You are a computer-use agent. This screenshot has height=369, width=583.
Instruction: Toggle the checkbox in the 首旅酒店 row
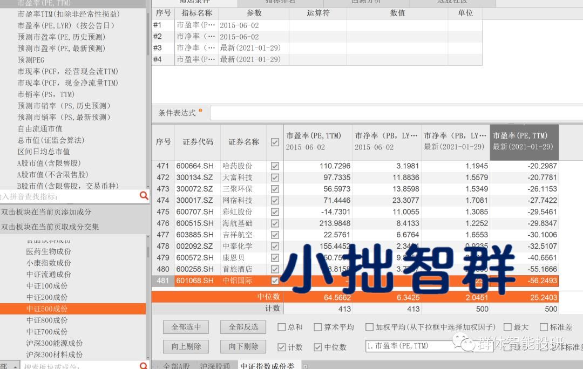pyautogui.click(x=275, y=269)
